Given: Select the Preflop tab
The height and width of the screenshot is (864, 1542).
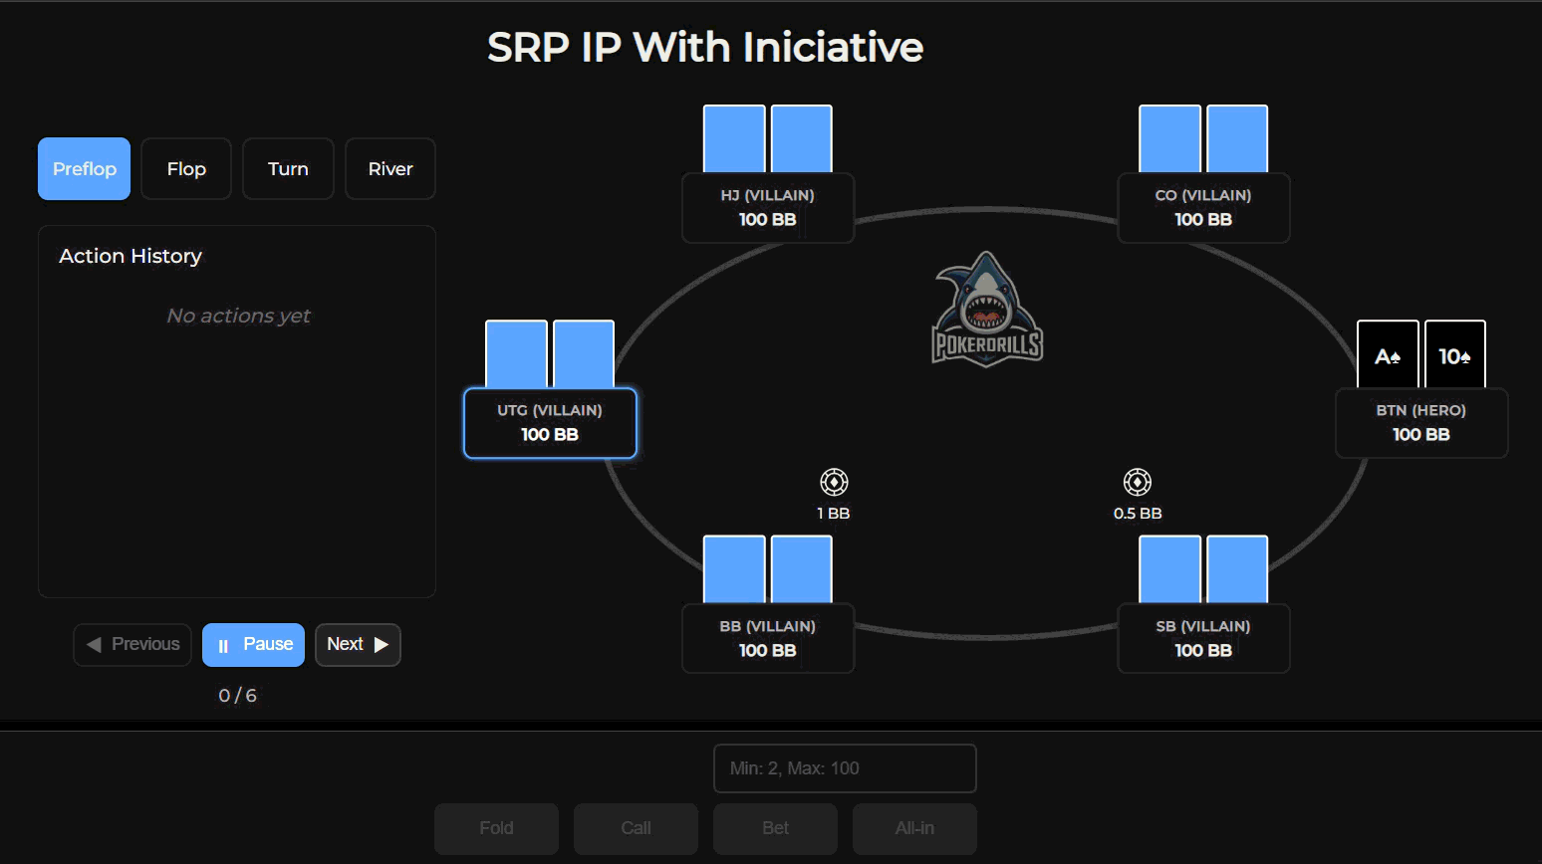Looking at the screenshot, I should (85, 169).
